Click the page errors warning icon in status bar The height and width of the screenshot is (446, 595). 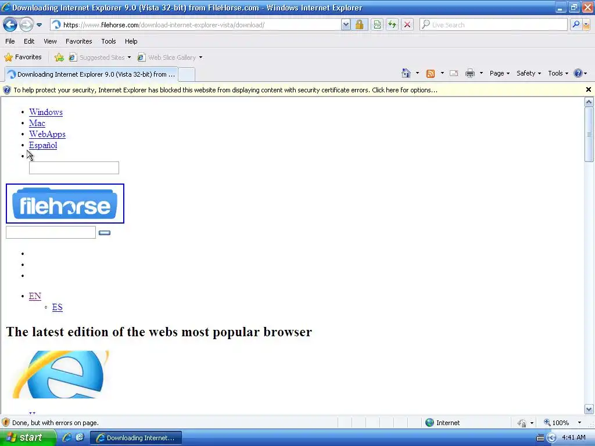(6, 423)
